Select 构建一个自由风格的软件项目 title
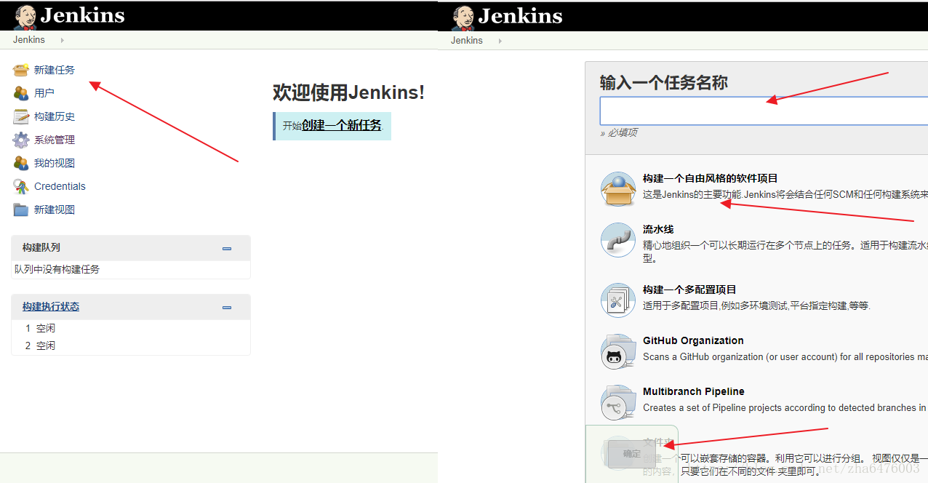 point(711,178)
